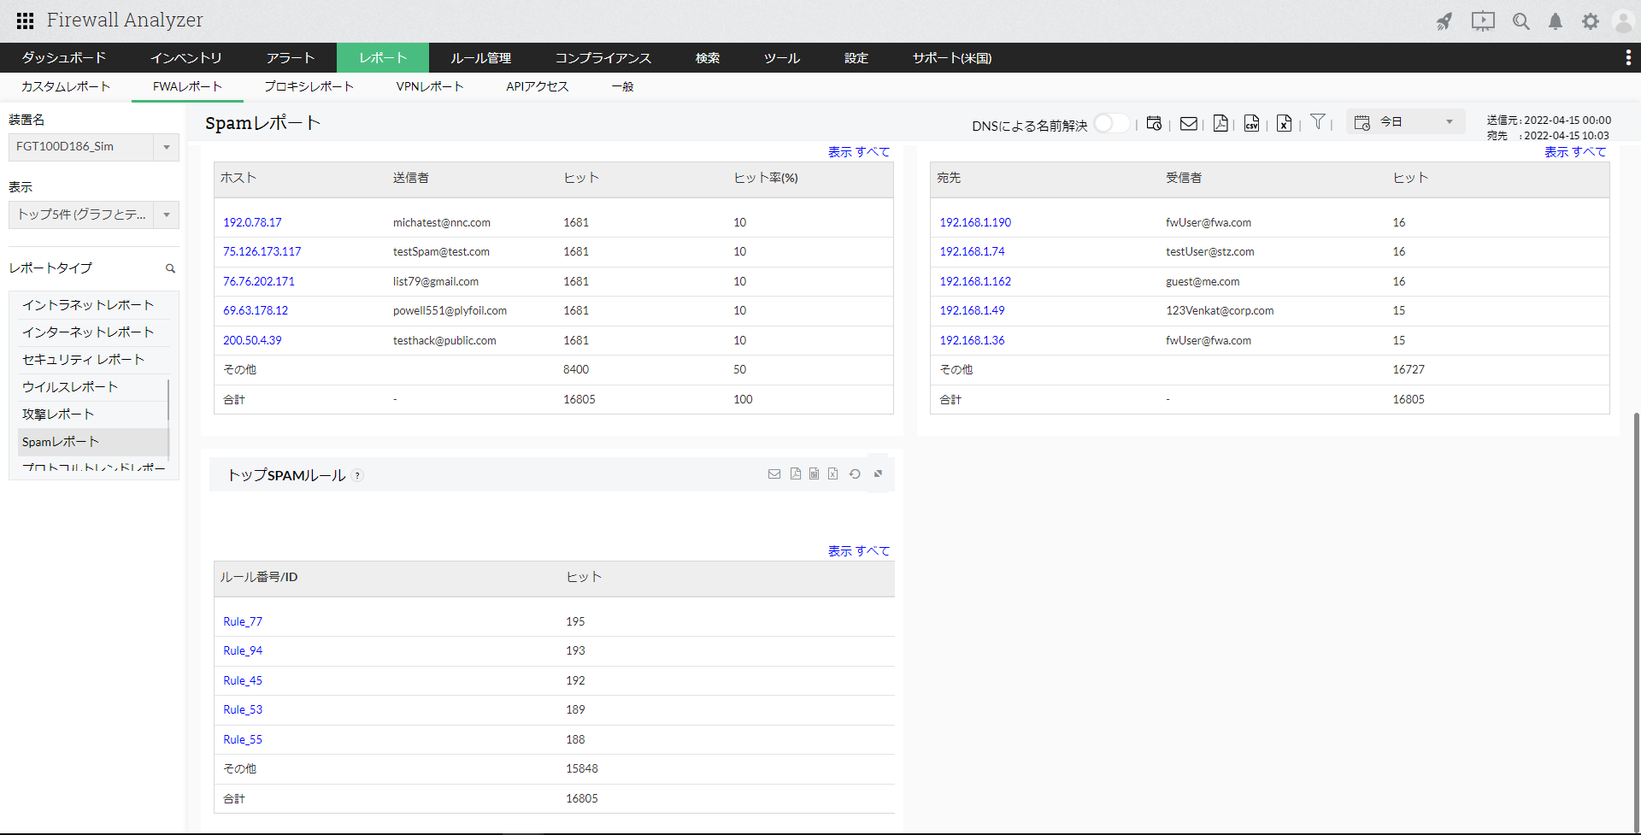Screen dimensions: 1641x835
Task: Click the page vertical scrollbar
Action: point(1636,598)
